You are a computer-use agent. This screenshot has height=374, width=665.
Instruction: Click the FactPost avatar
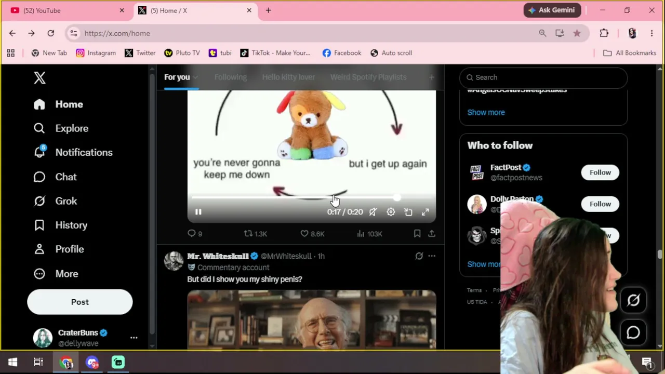tap(477, 172)
